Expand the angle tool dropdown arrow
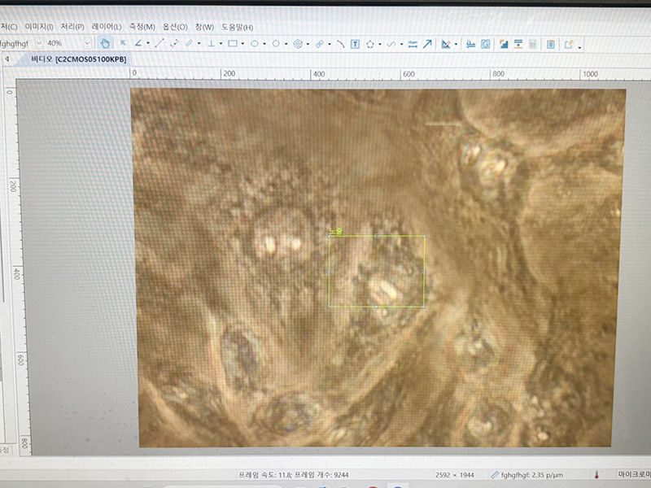This screenshot has height=488, width=651. click(x=147, y=44)
